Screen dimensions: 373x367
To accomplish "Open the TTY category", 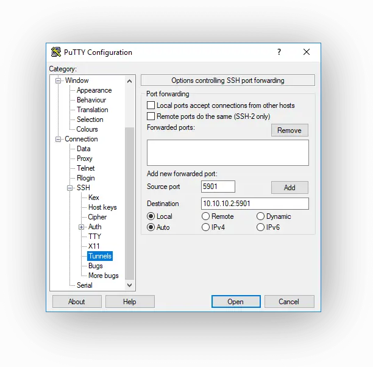I will click(x=94, y=237).
